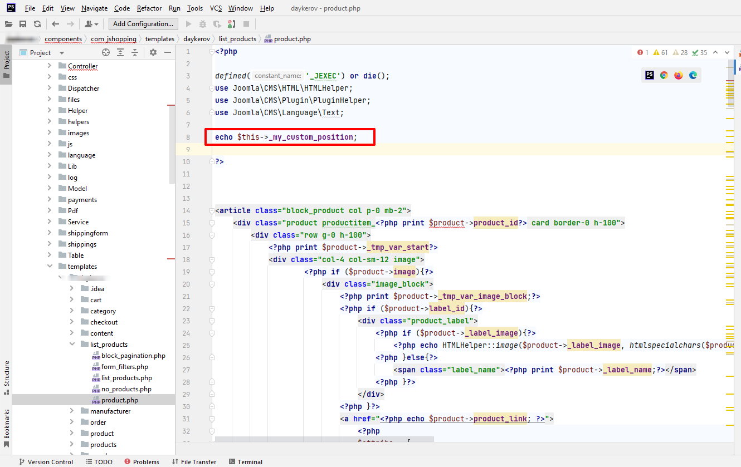Image resolution: width=741 pixels, height=467 pixels.
Task: Click the Add Configuration button
Action: pyautogui.click(x=143, y=24)
